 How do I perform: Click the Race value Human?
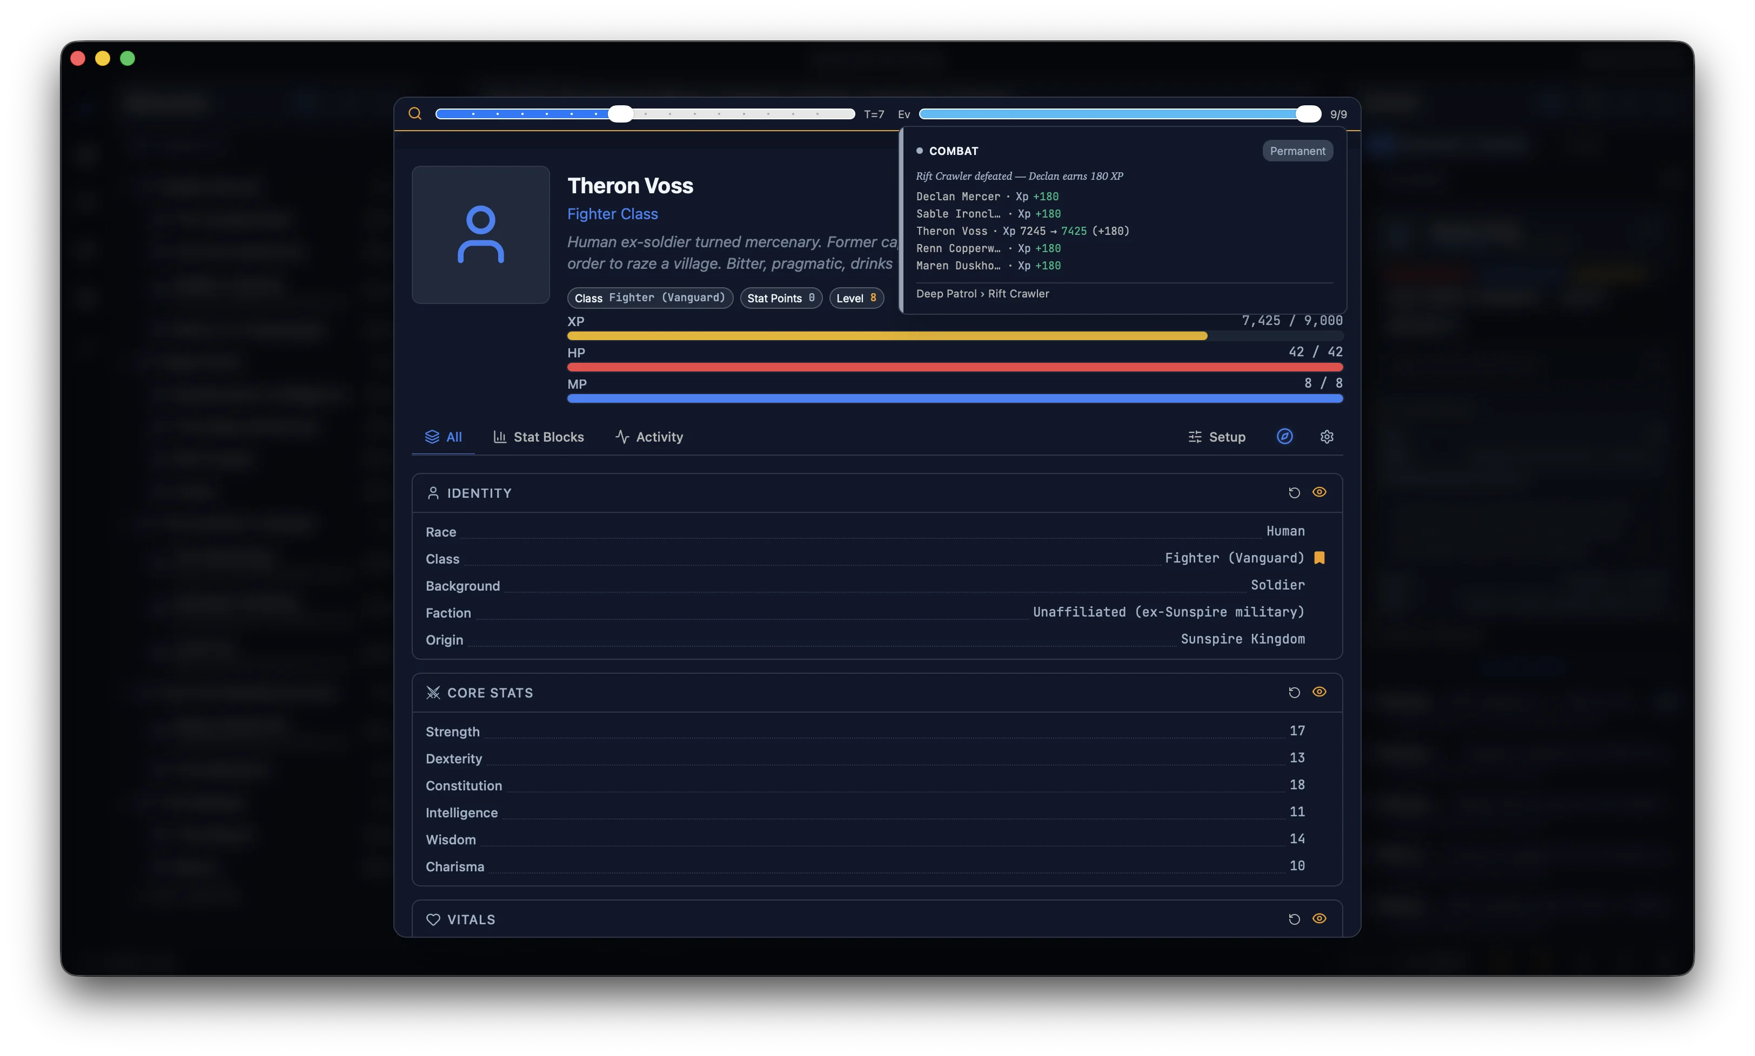(x=1285, y=532)
